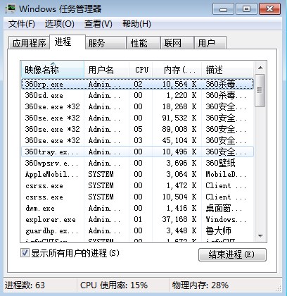Image resolution: width=287 pixels, height=296 pixels.
Task: Select the 360wpsrv.e... process
Action: 137,163
